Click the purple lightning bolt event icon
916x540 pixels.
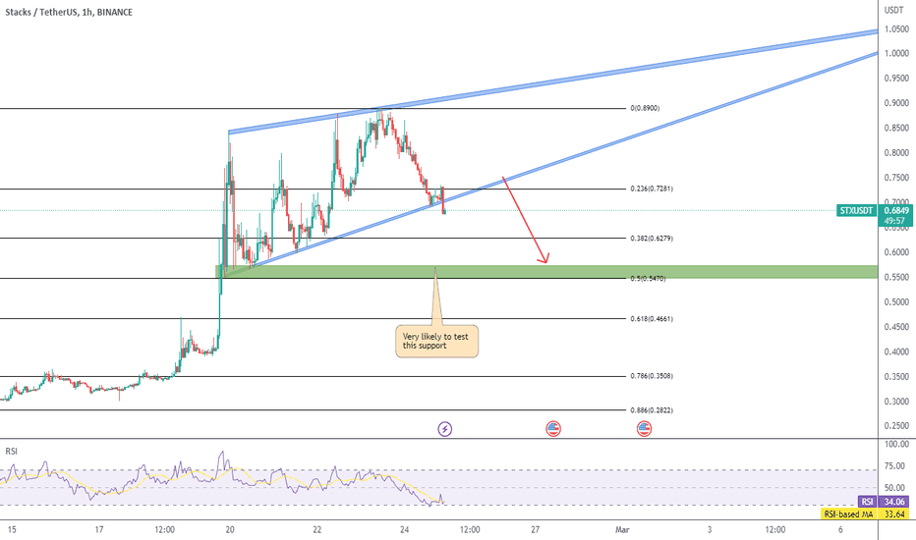(x=445, y=429)
